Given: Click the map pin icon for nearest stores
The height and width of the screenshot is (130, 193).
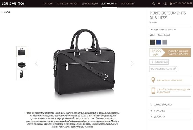Looking at the screenshot, I should [153, 80].
